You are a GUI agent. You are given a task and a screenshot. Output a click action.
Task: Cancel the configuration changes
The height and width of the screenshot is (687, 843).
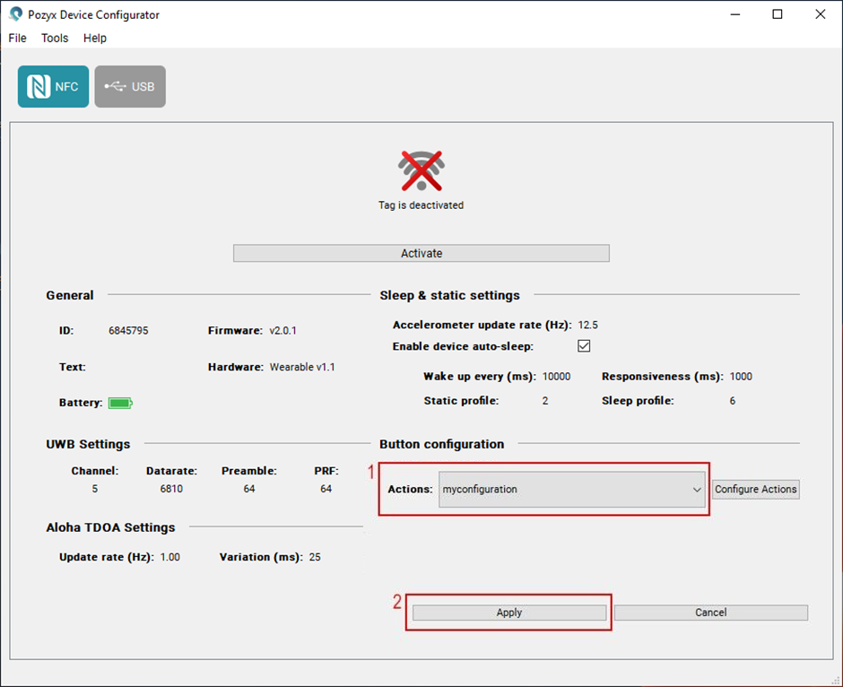(710, 613)
